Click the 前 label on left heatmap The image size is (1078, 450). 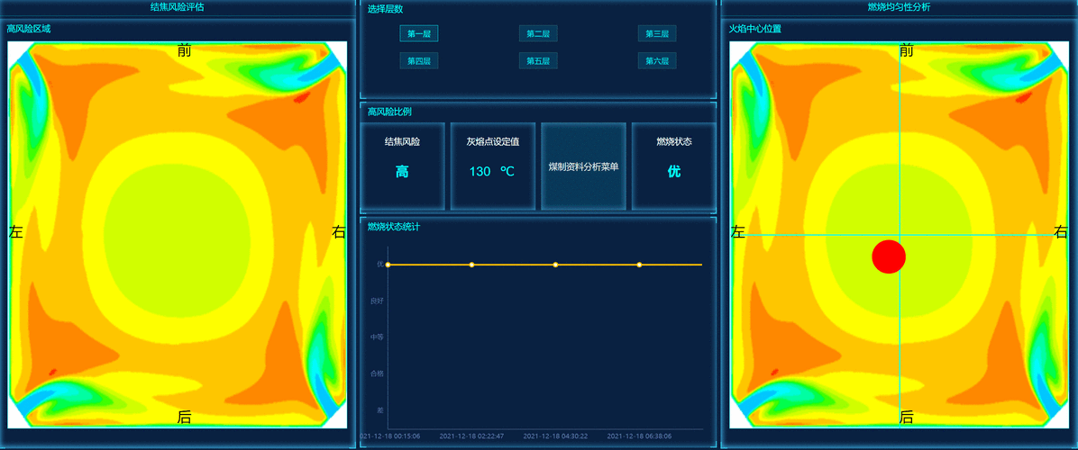[x=185, y=50]
